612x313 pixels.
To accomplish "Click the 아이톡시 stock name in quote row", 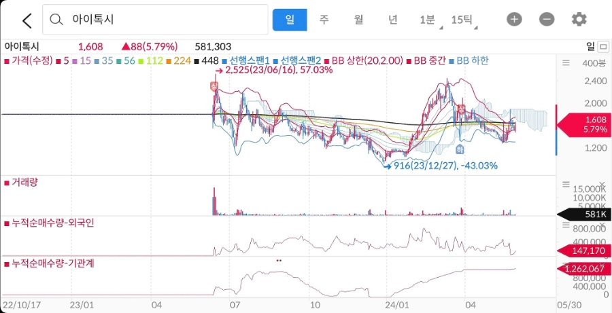I will point(22,47).
